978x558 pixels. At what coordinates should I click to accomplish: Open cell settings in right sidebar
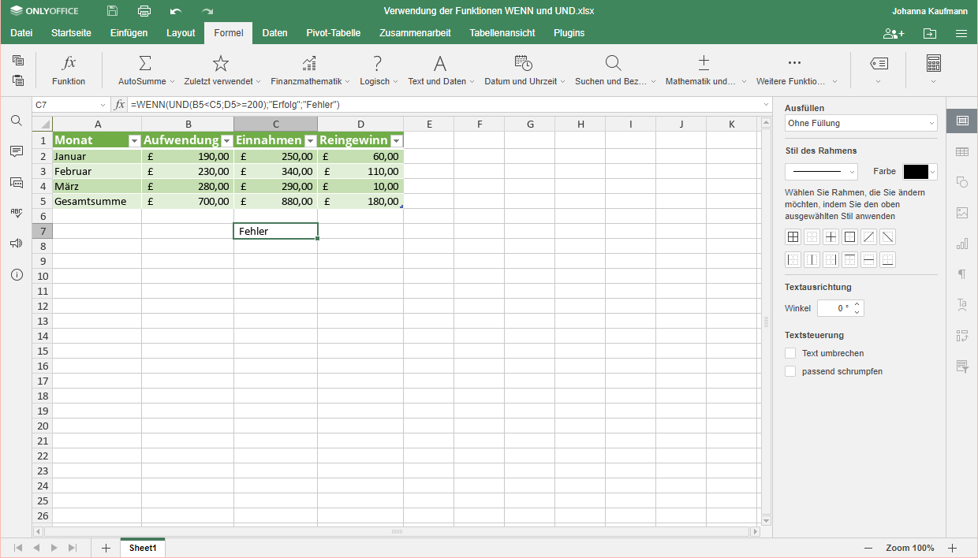coord(961,121)
